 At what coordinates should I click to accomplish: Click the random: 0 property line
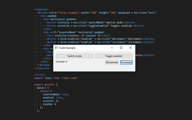[x=49, y=104]
